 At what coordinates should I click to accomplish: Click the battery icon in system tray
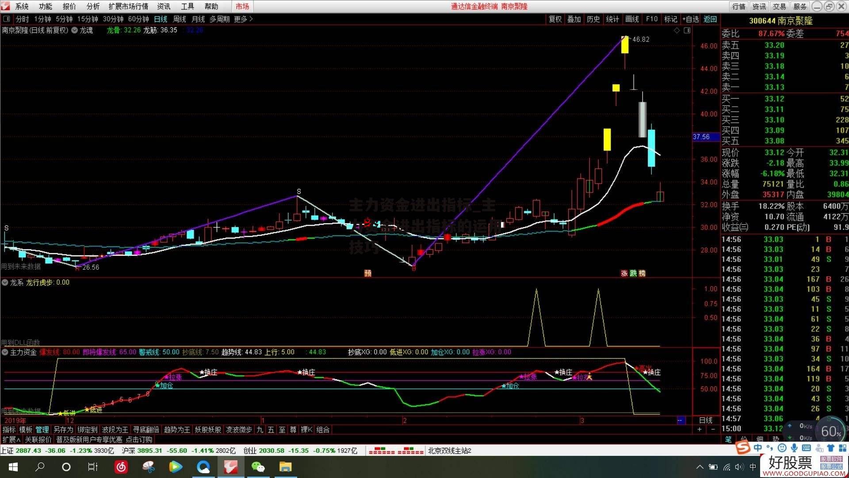pyautogui.click(x=713, y=467)
